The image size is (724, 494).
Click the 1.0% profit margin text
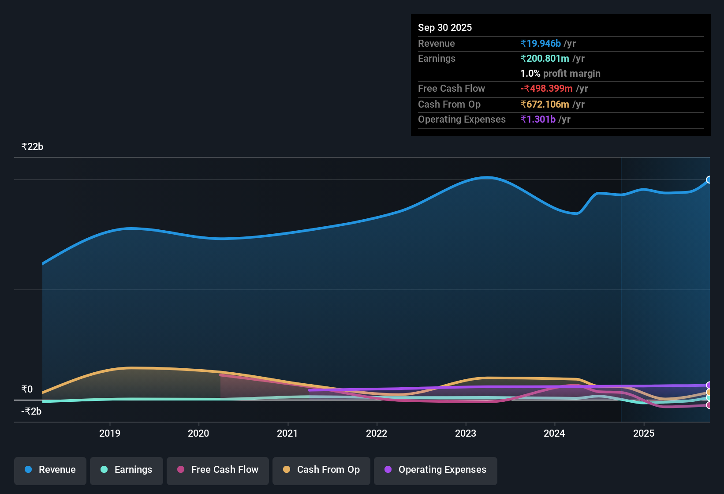(x=560, y=74)
